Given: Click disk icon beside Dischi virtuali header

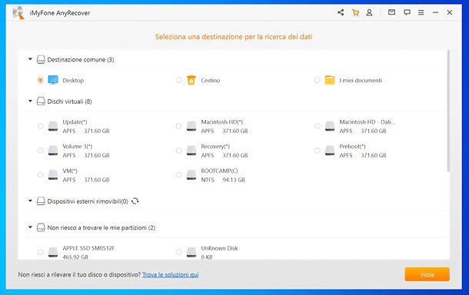Looking at the screenshot, I should coord(41,101).
